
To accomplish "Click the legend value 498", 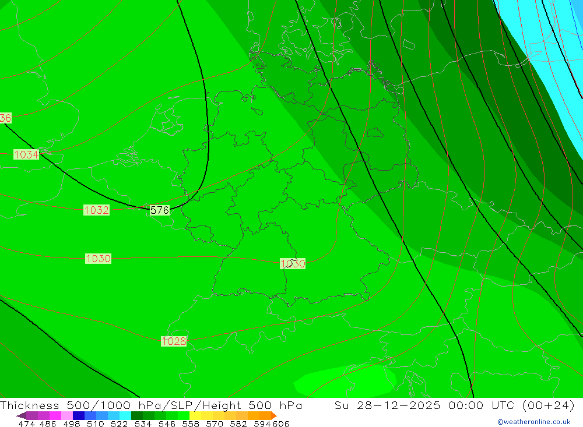I will click(x=71, y=424).
